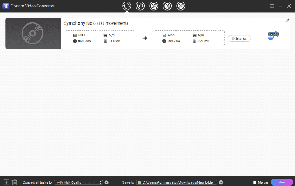Open output folder with arrow icon
295x186 pixels.
point(221,182)
